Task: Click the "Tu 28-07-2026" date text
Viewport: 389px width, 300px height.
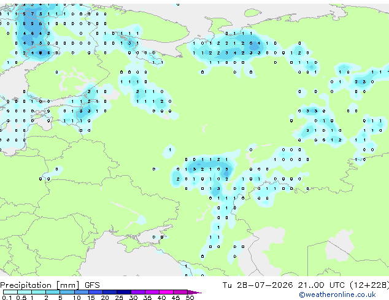Action: point(258,285)
